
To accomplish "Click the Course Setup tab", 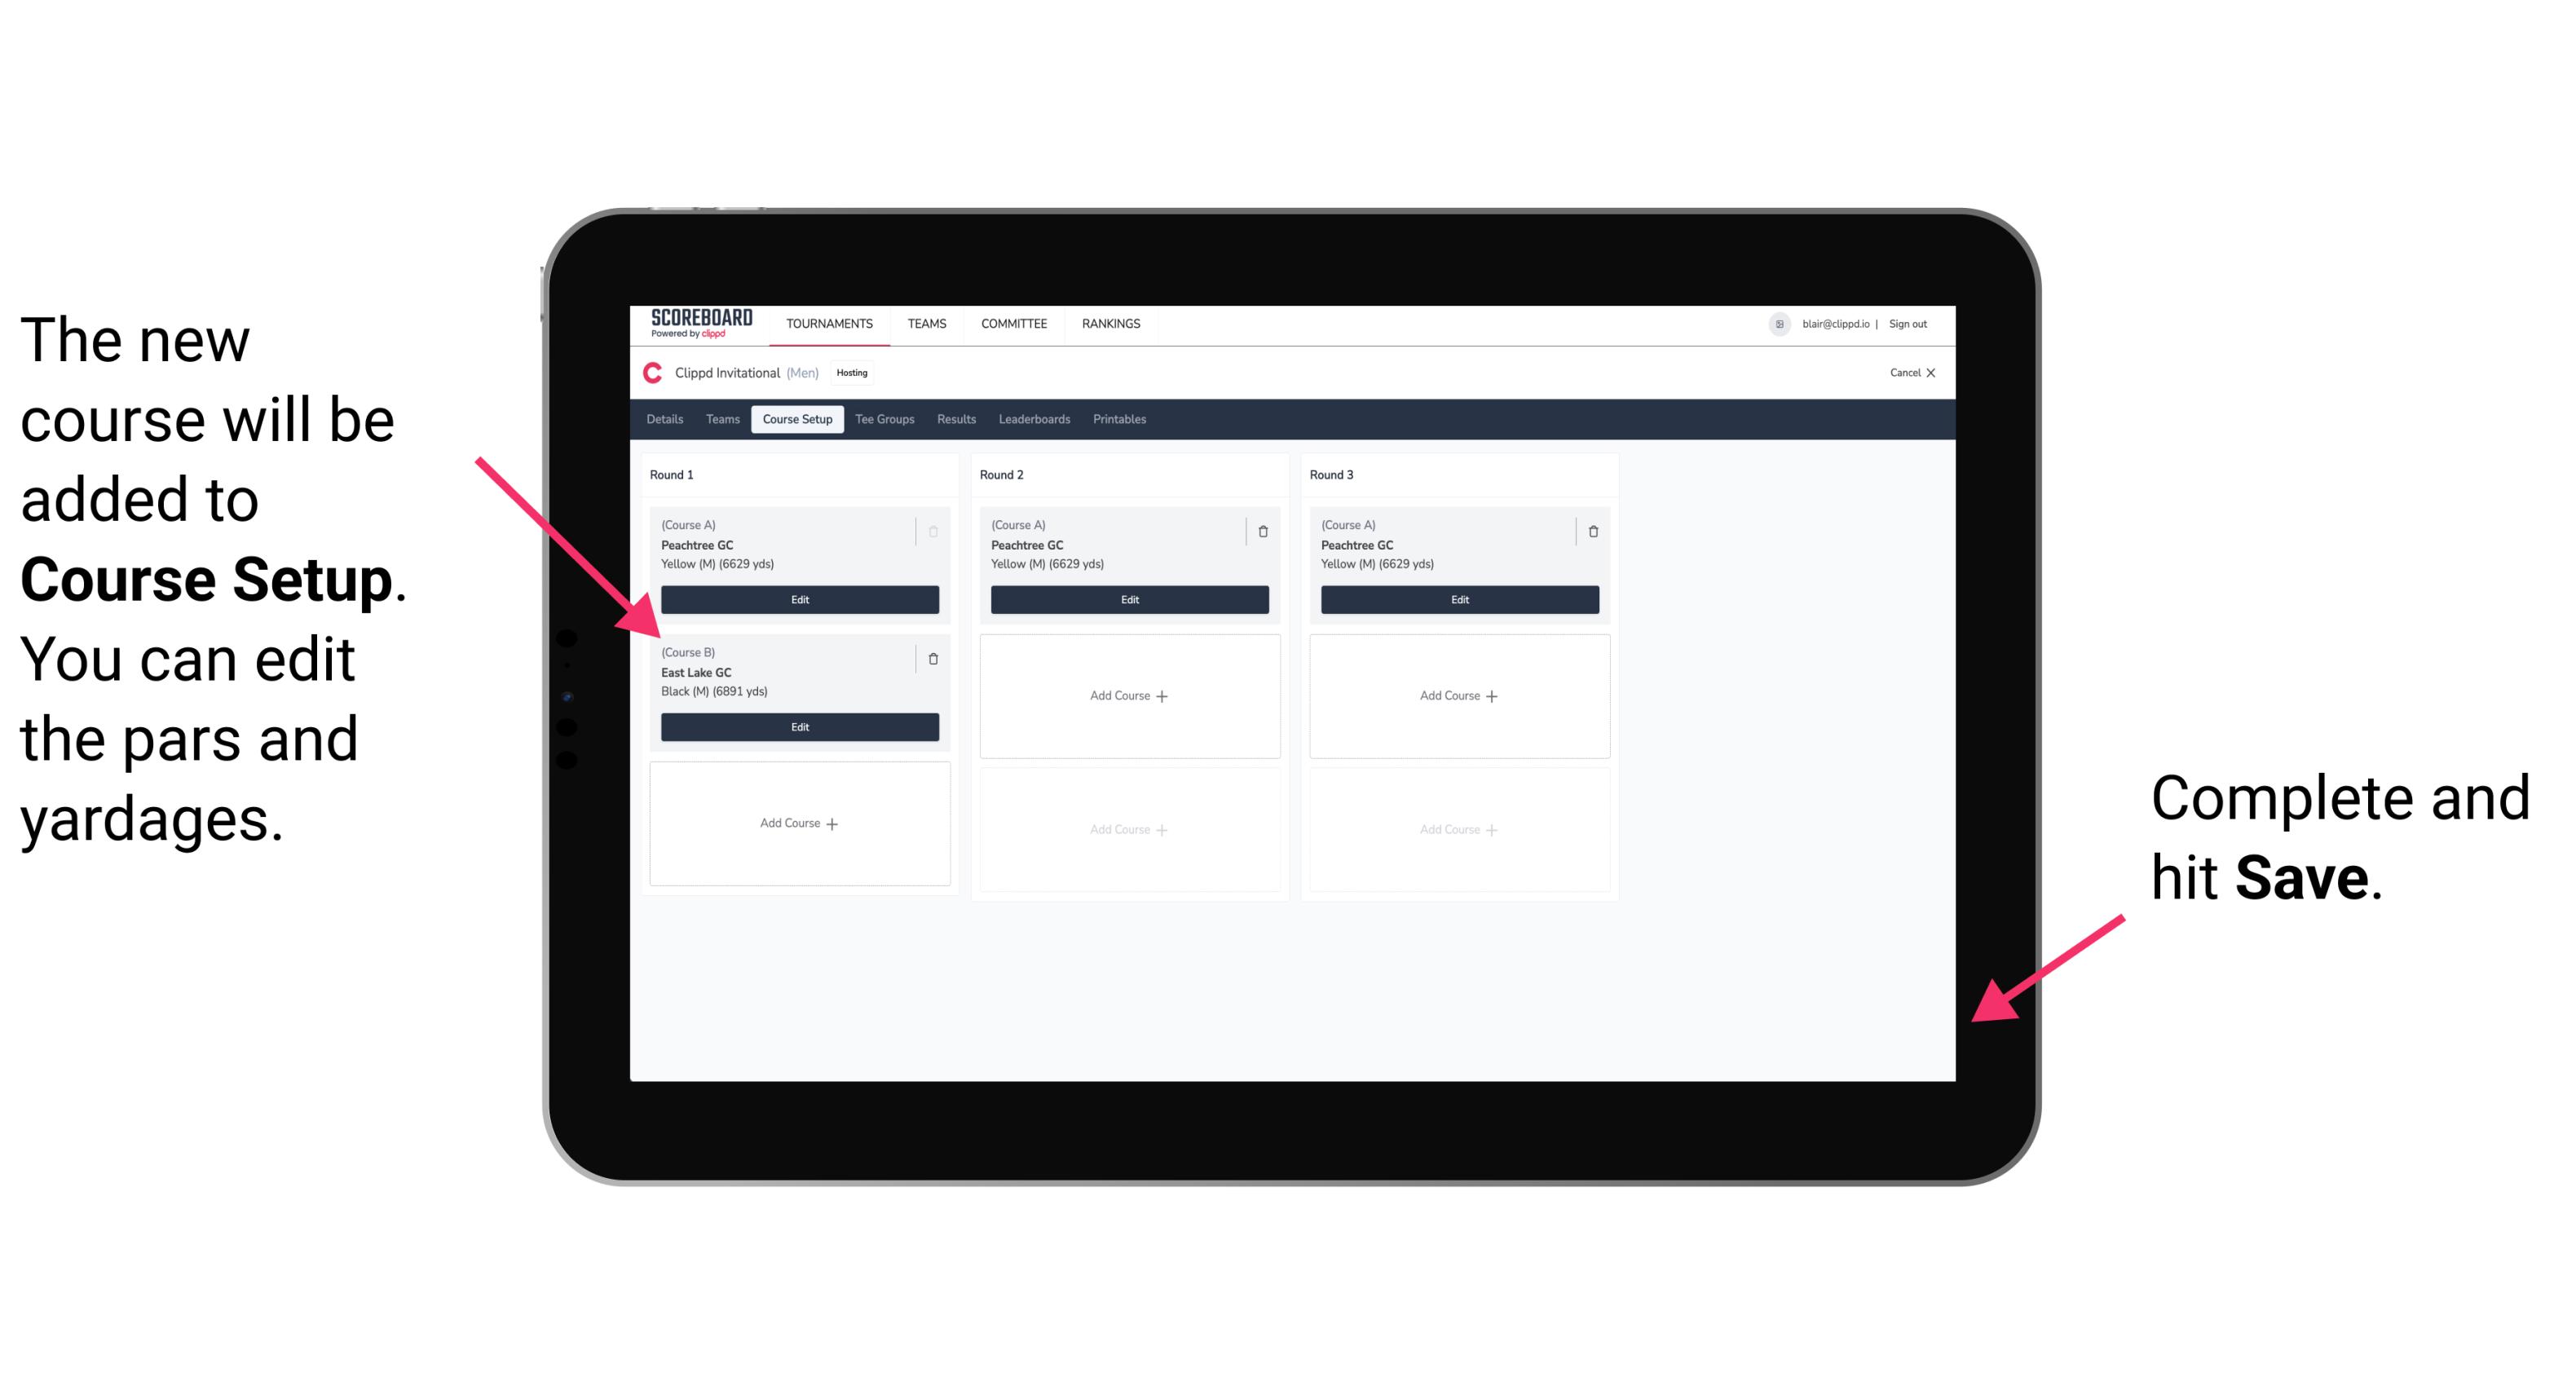I will coord(796,418).
